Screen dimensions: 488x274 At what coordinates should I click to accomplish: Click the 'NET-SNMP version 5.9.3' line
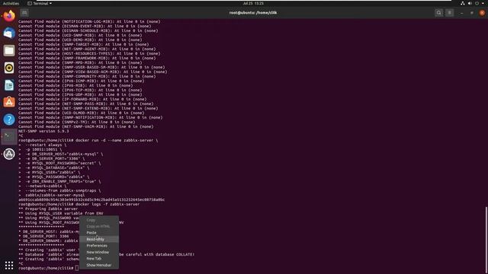(43, 131)
